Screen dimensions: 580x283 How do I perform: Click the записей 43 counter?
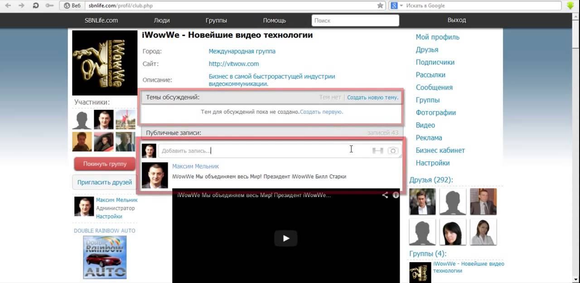[383, 133]
